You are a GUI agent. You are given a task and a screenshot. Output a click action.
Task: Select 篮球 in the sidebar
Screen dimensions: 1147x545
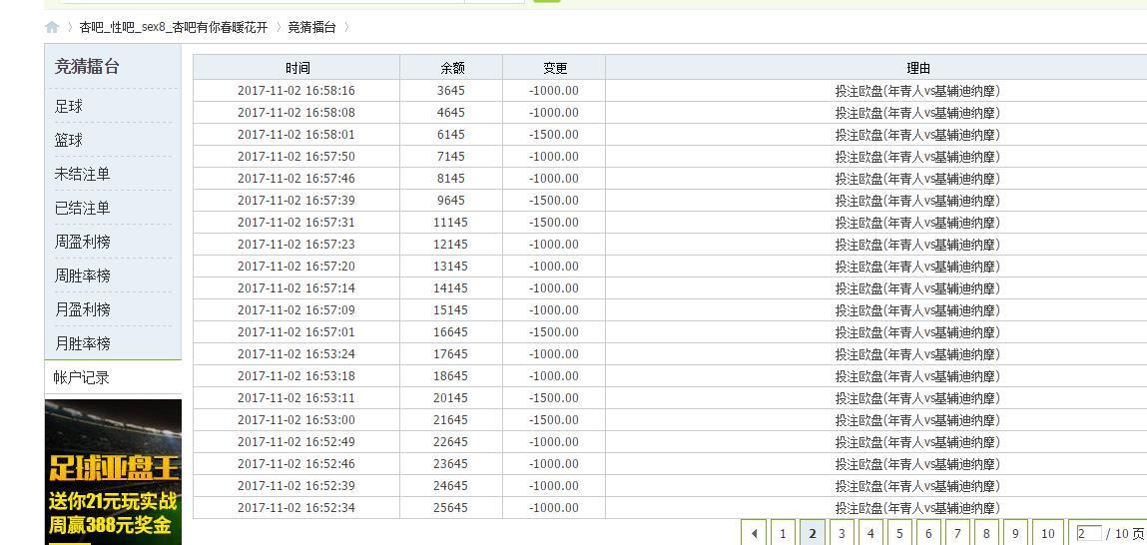point(69,140)
